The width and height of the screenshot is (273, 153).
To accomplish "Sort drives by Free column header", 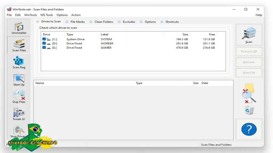I will pos(203,34).
